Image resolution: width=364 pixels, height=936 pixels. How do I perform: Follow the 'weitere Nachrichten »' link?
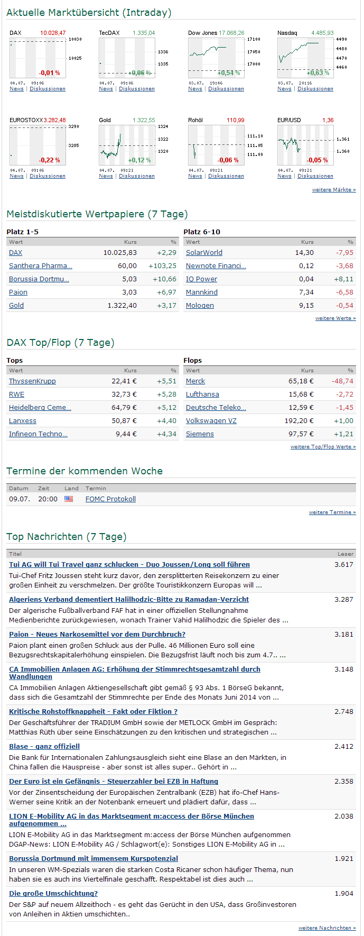tap(327, 928)
